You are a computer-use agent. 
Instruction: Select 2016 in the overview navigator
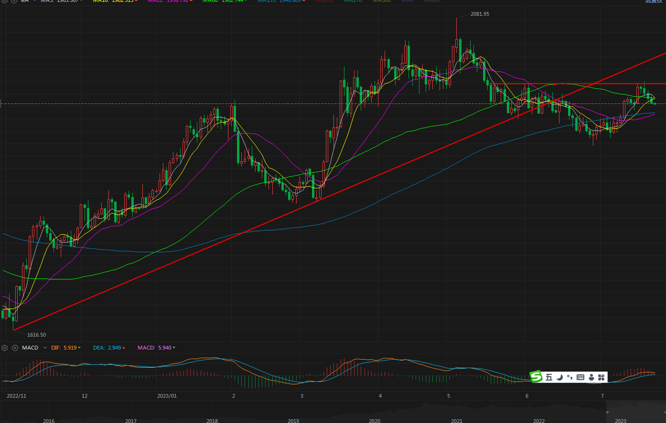[49, 421]
